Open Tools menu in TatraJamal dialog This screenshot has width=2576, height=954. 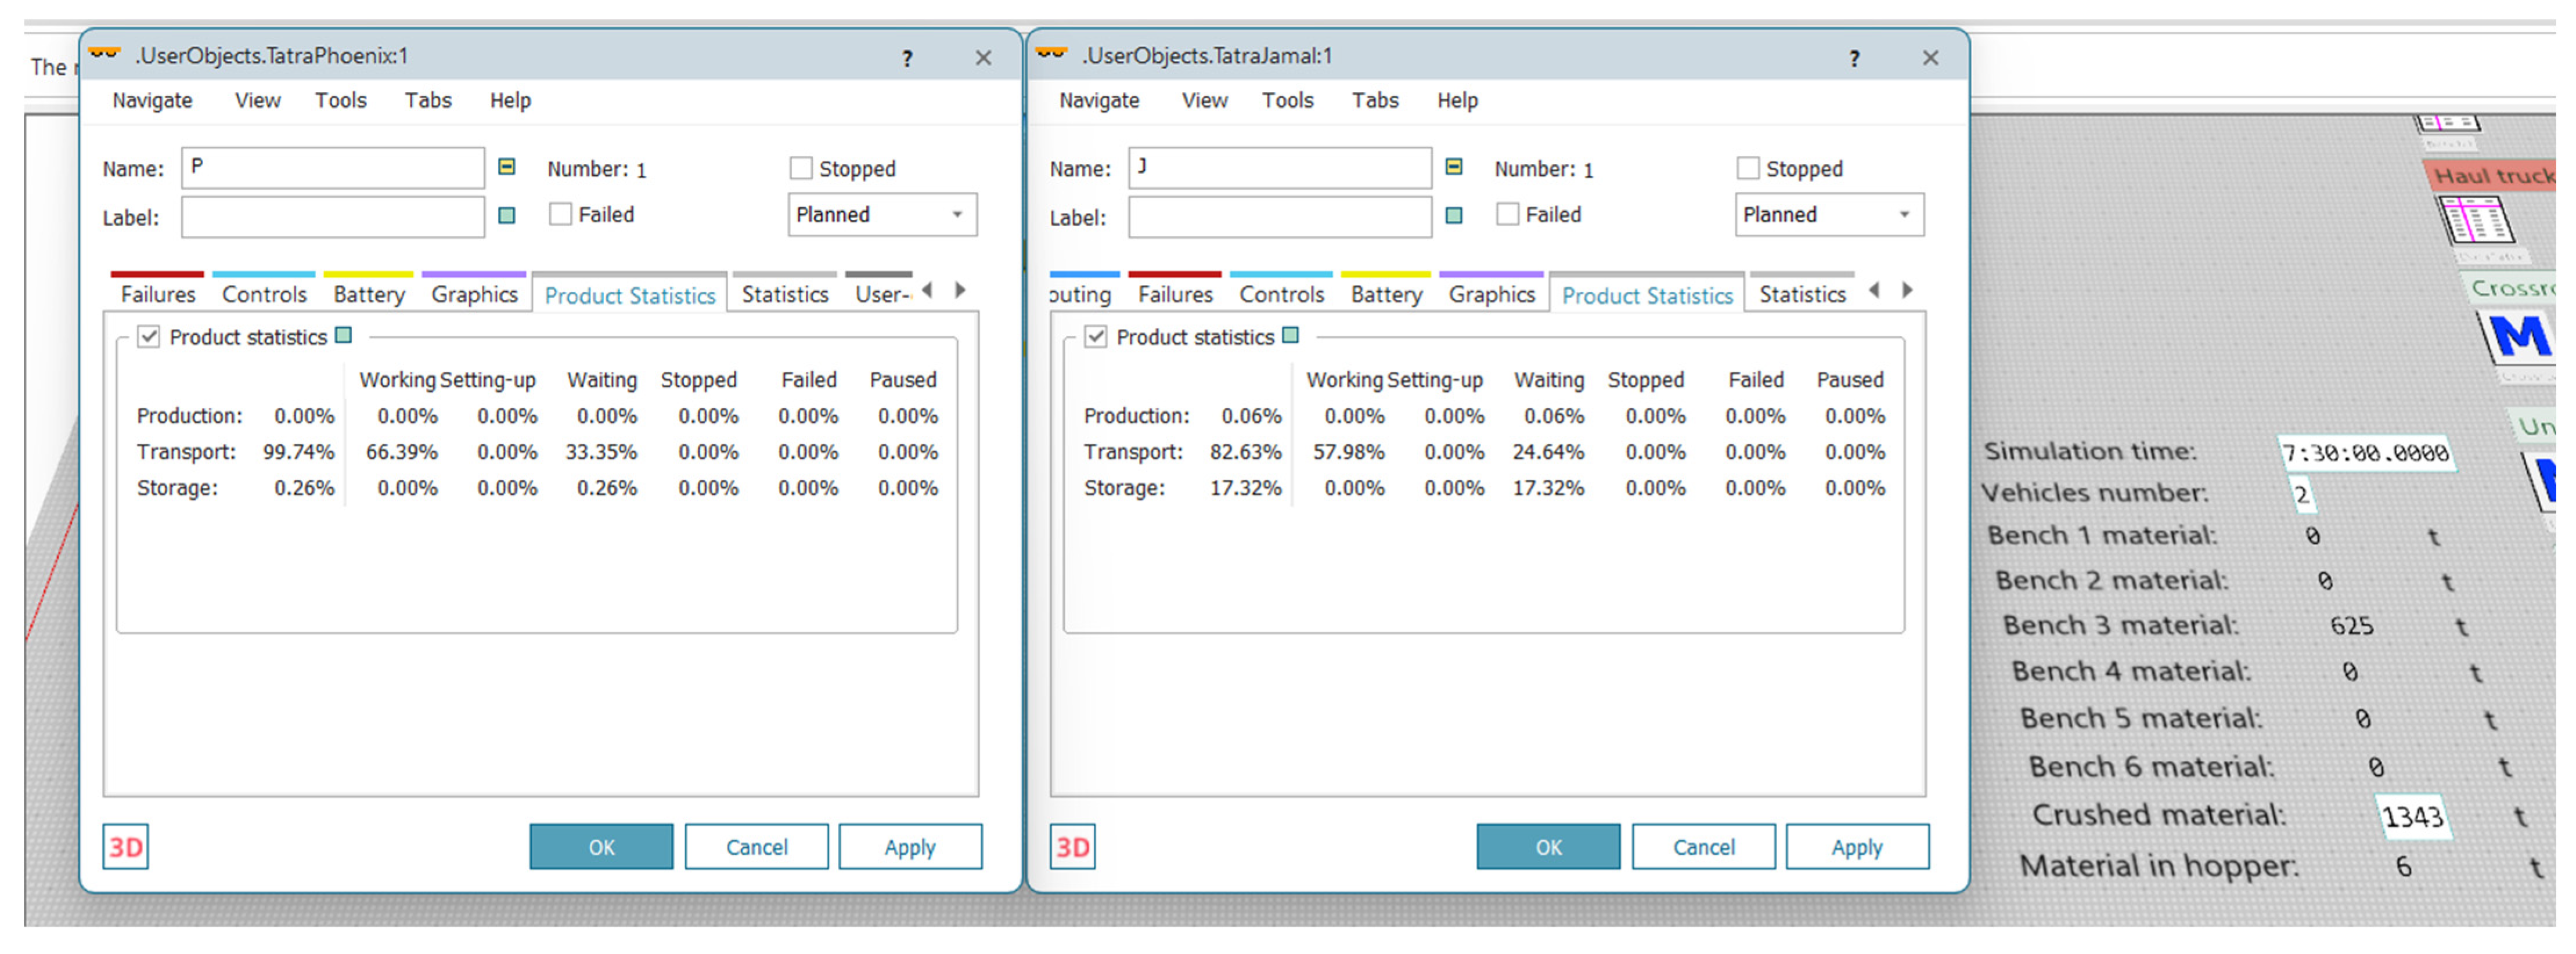tap(1287, 100)
